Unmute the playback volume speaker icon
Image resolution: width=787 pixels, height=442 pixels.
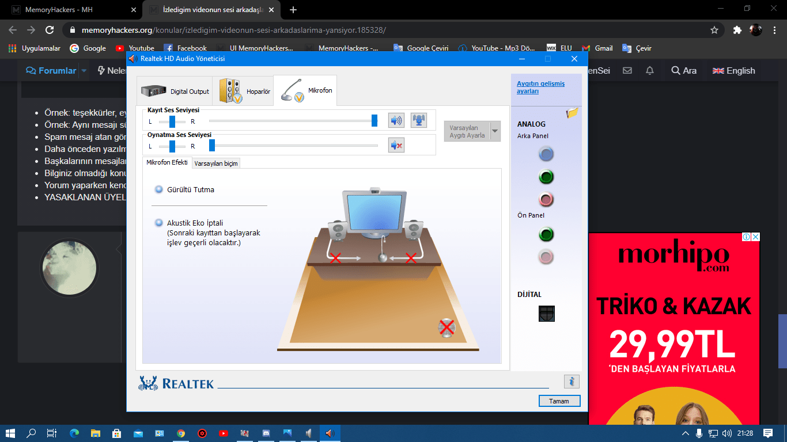(396, 146)
